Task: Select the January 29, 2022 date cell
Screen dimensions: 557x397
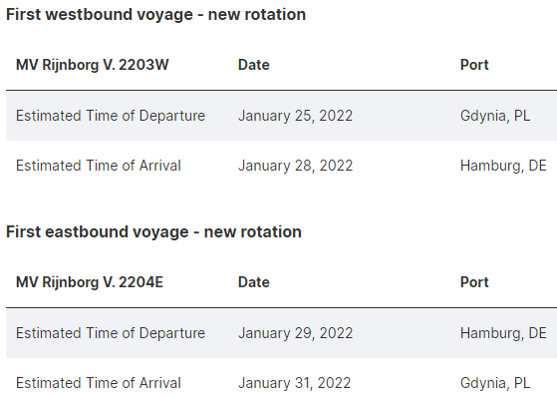Action: pos(295,333)
